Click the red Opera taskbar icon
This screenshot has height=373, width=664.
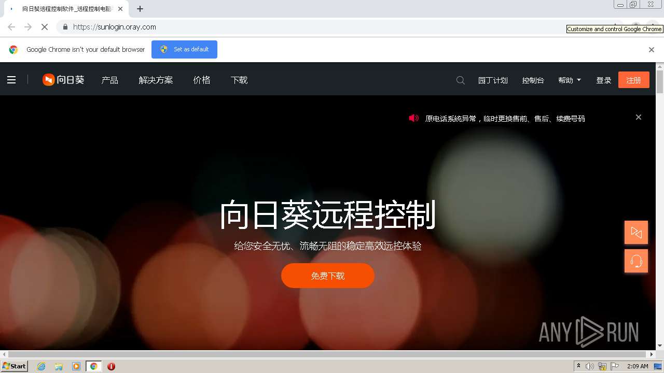(111, 366)
